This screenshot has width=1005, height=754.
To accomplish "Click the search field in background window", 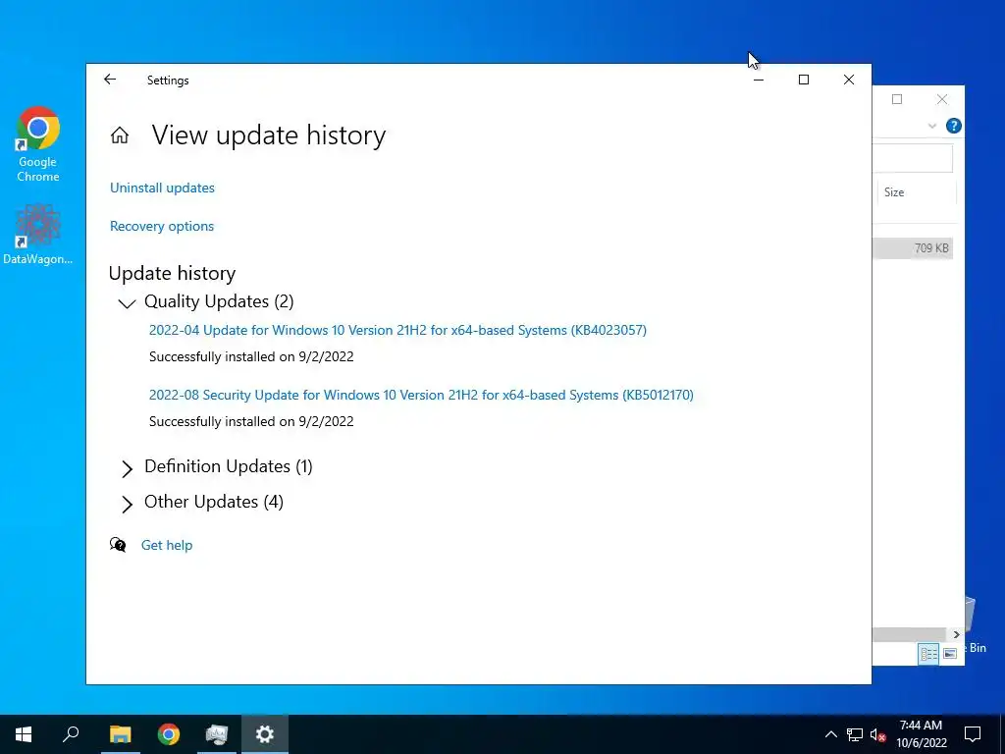I will click(x=913, y=158).
